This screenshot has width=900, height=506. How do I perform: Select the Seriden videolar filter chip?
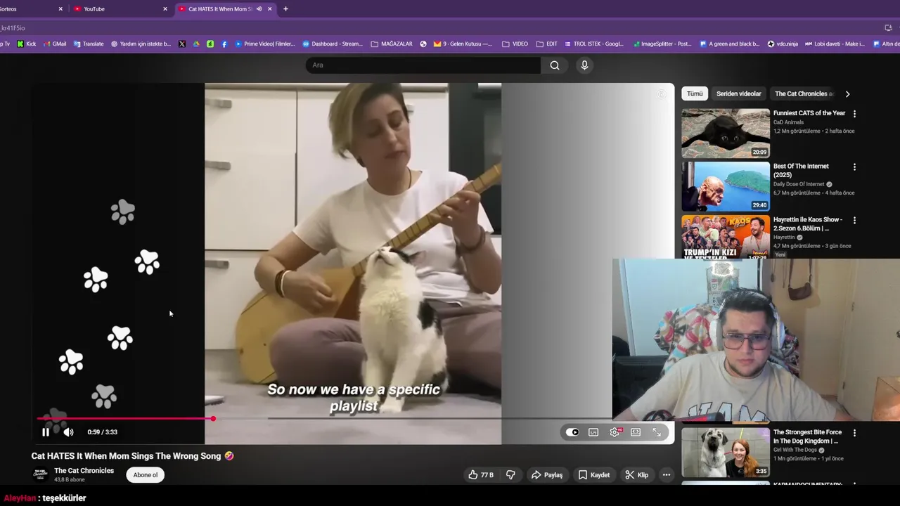point(738,93)
